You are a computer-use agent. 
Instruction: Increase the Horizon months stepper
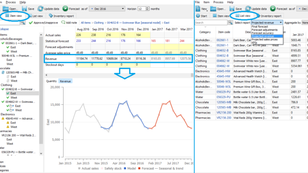click(x=147, y=8)
